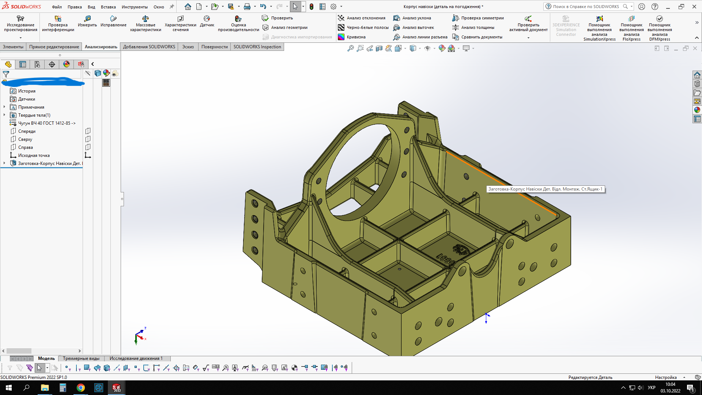The image size is (702, 395).
Task: Collapse the FeatureManager panel with arrow
Action: [x=93, y=64]
